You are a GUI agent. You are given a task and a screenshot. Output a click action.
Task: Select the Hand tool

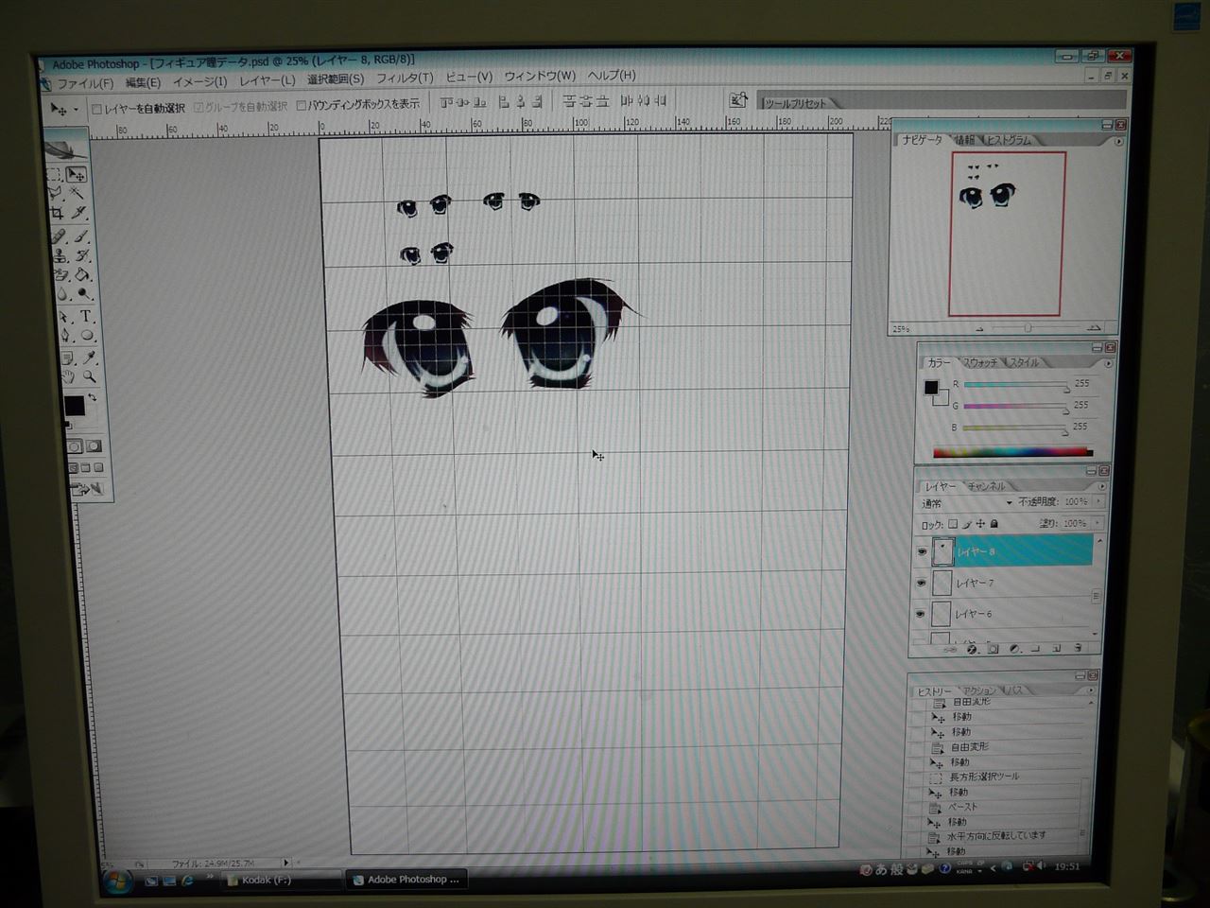pos(67,376)
